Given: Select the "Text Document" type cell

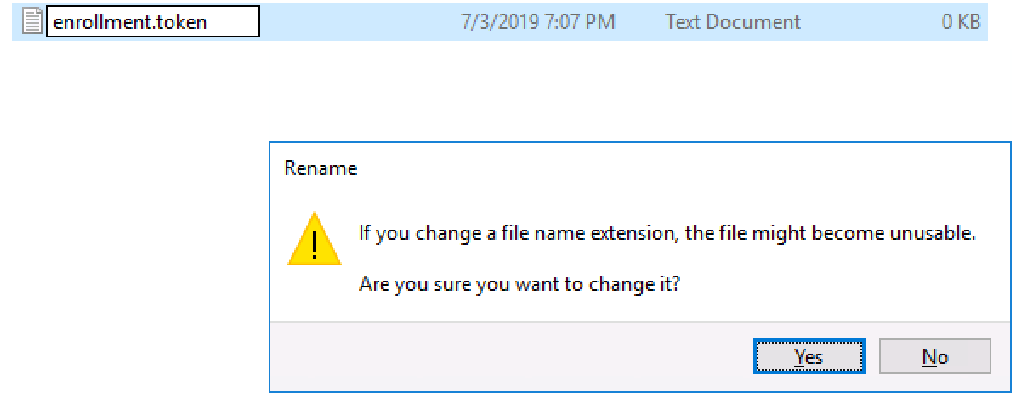Looking at the screenshot, I should click(x=732, y=23).
